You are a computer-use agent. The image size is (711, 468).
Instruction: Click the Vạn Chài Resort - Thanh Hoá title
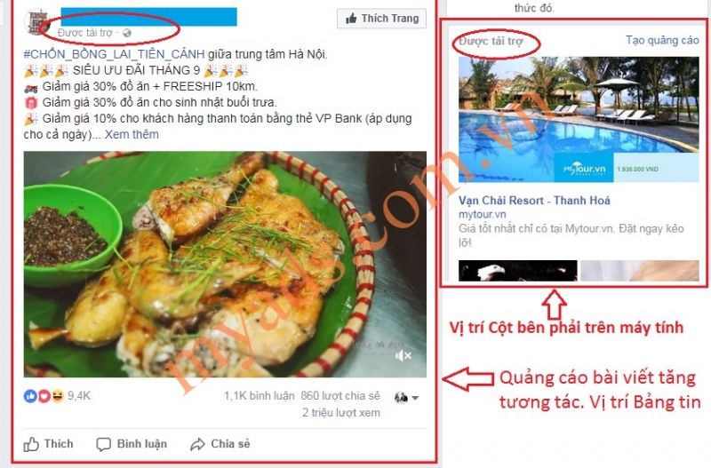[x=534, y=200]
